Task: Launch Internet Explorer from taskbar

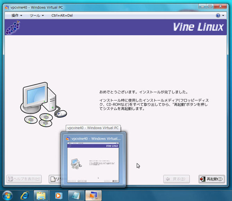Action: (x=25, y=196)
